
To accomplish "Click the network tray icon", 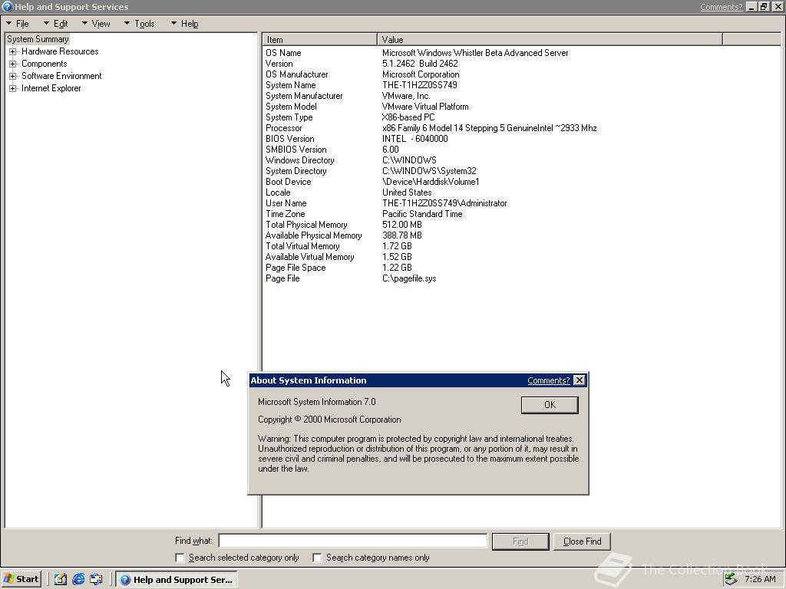I will (731, 579).
